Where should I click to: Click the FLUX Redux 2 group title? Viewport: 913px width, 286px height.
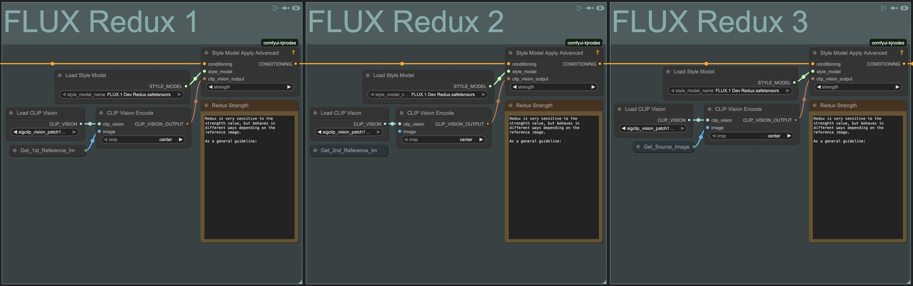(405, 22)
